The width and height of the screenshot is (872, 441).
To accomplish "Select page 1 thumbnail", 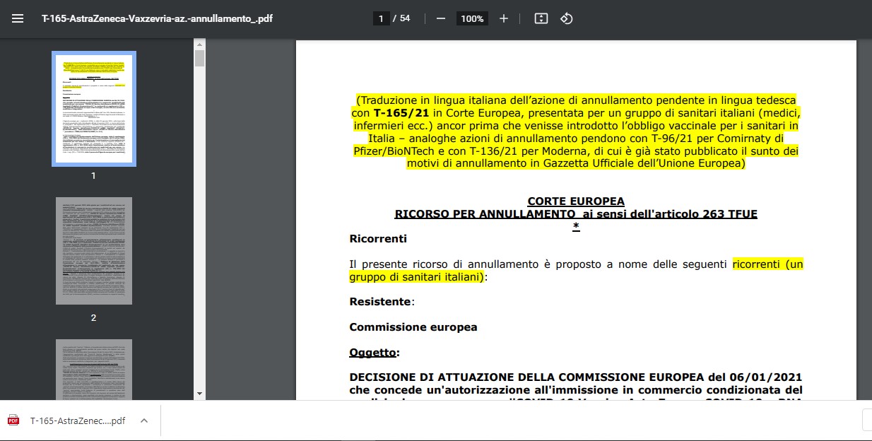I will pos(94,109).
